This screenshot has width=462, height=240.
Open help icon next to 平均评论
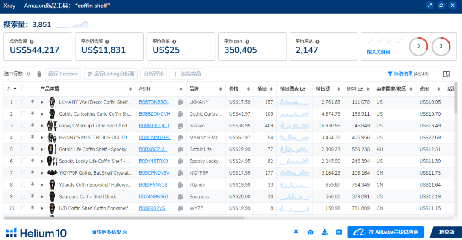317,41
